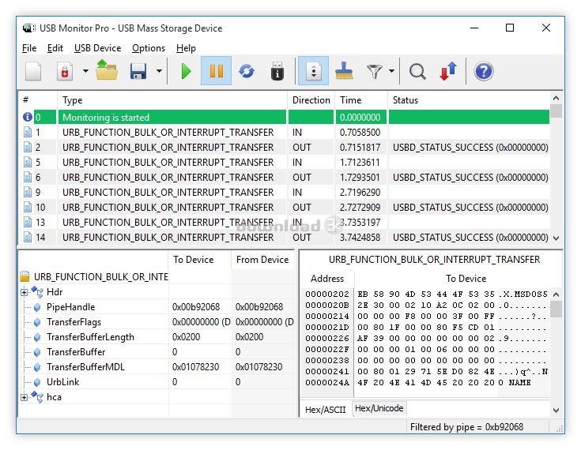This screenshot has height=450, width=581.
Task: Click the hex view scroll up arrow
Action: 556,294
